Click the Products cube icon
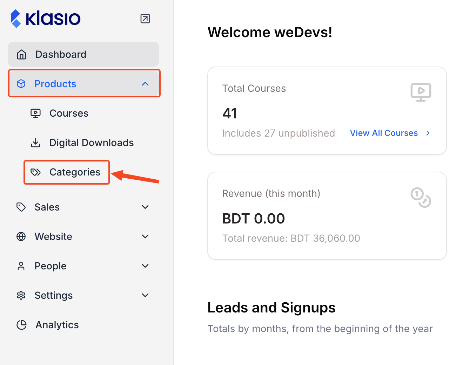Viewport: 456px width, 365px height. coord(21,84)
